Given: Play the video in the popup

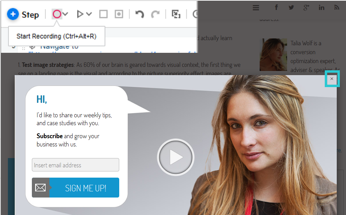Looking at the screenshot, I should (176, 157).
